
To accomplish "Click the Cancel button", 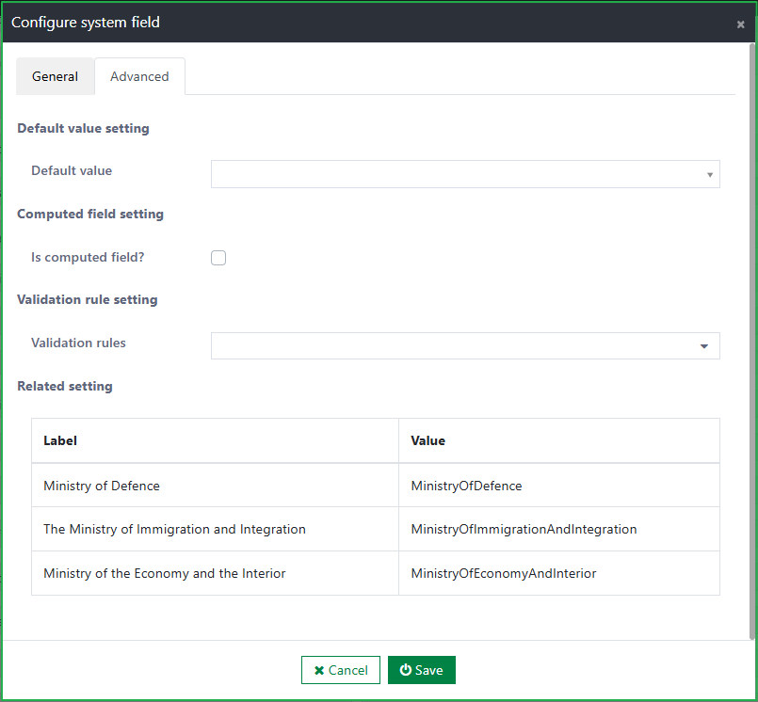I will pyautogui.click(x=341, y=670).
